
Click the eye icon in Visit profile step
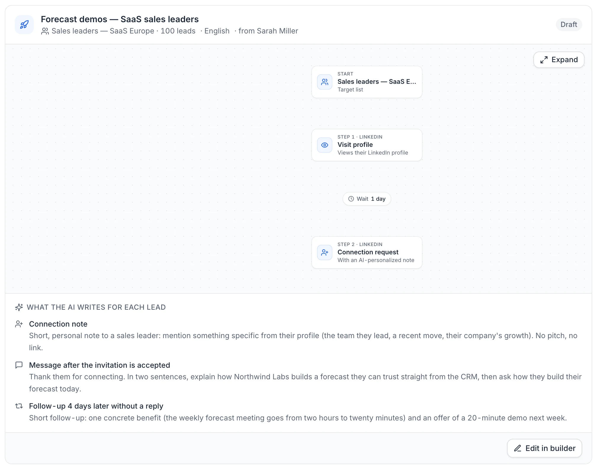tap(325, 145)
